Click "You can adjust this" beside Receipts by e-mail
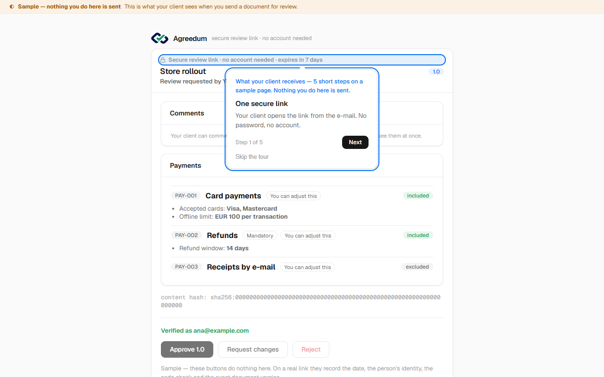The height and width of the screenshot is (377, 604). coord(308,267)
